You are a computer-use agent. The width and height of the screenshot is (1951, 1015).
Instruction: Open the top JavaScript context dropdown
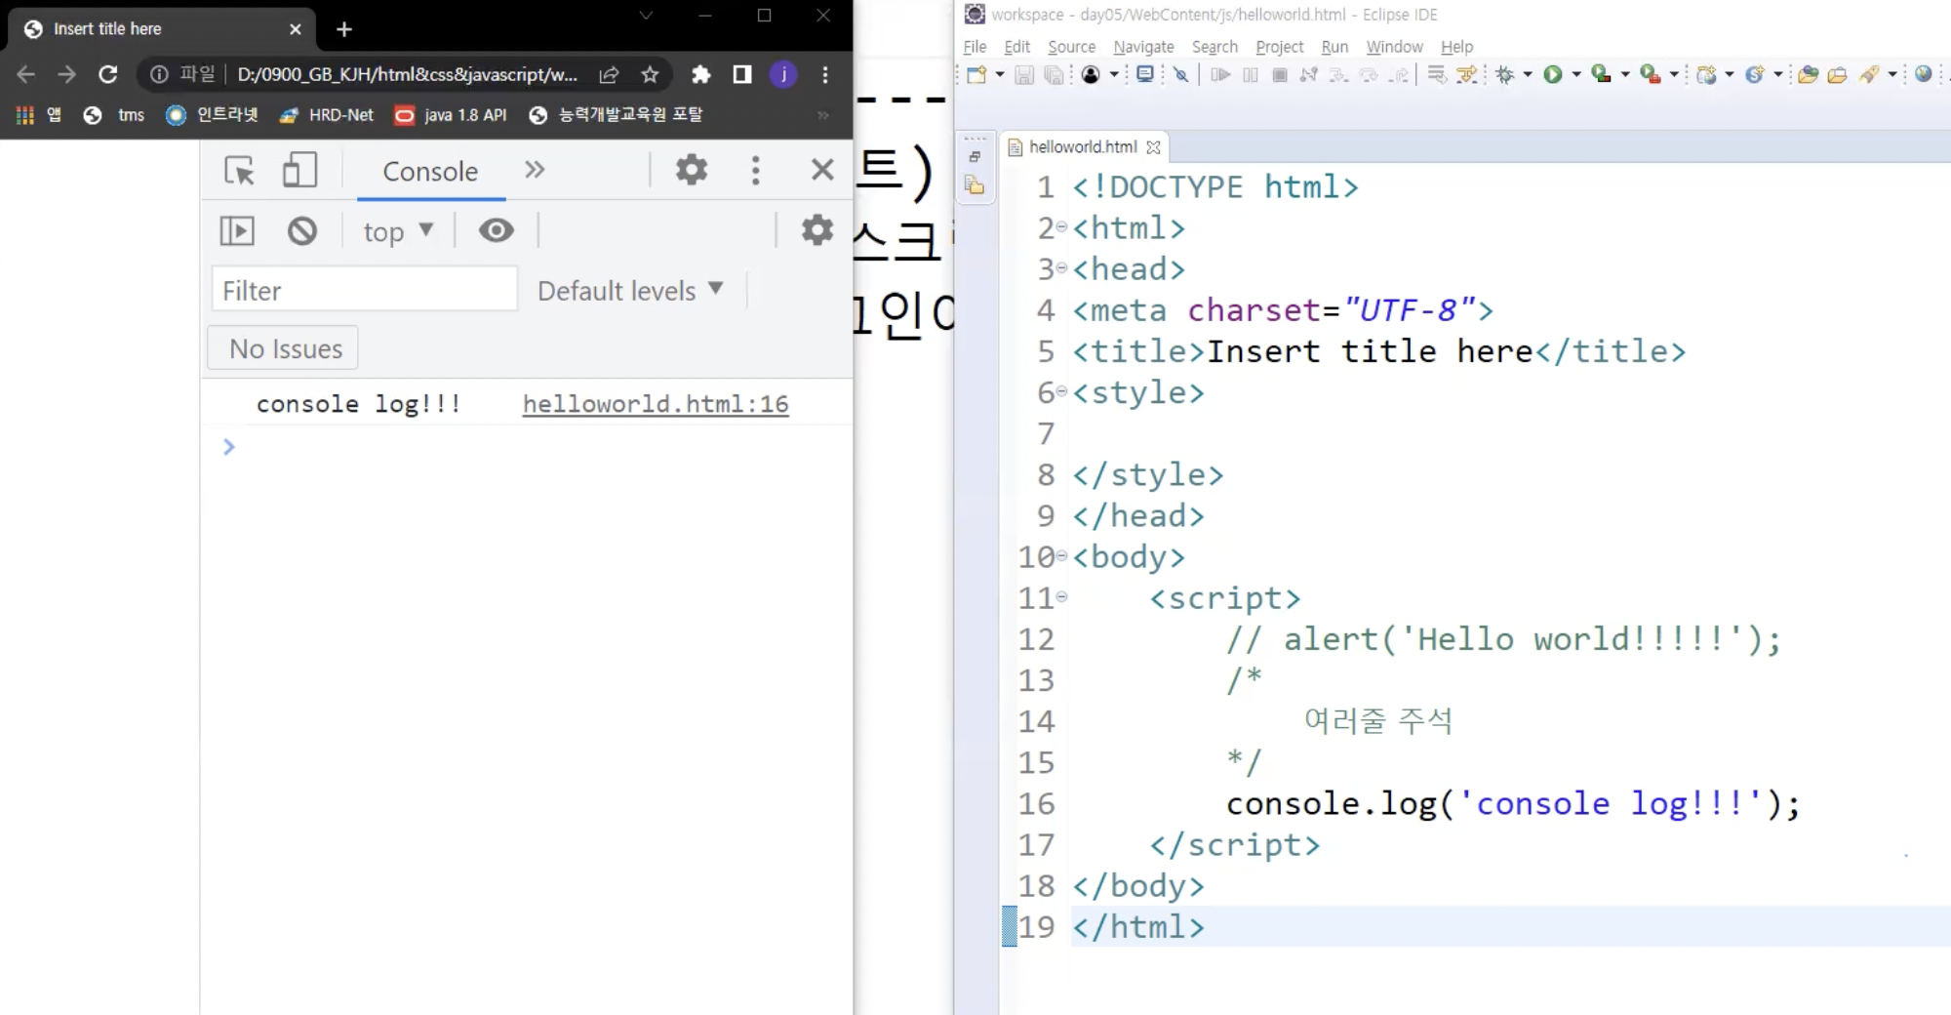coord(398,232)
